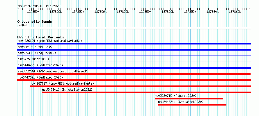Click the thin nsv509338 (Teague2010) line
Viewport: 259px width, 116px height.
[134, 56]
